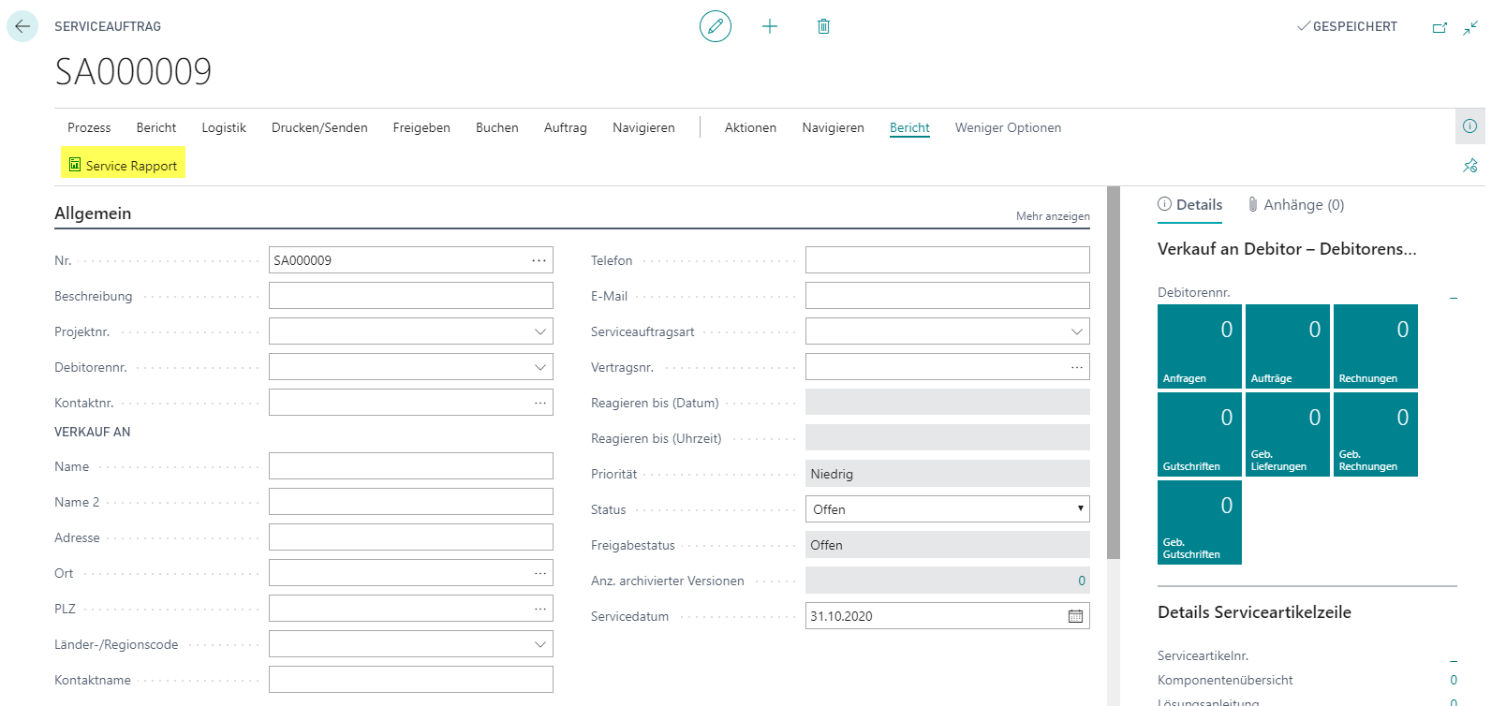Click the Priorität value Niedrig
The width and height of the screenshot is (1506, 706).
pos(947,474)
